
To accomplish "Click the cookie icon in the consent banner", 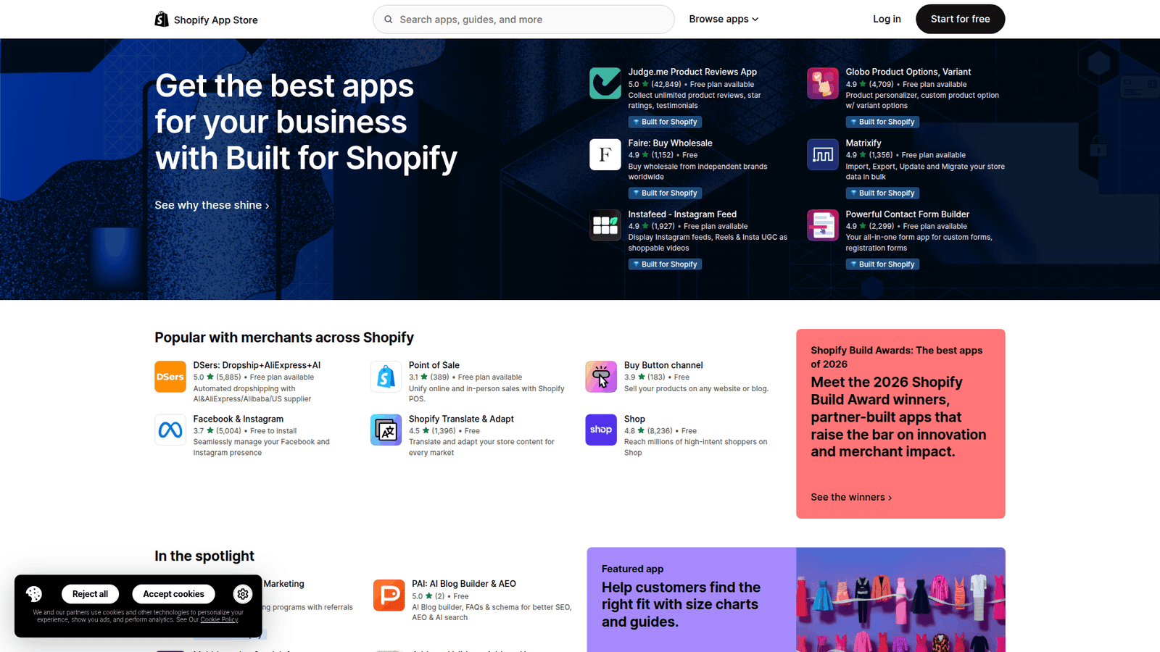I will click(x=34, y=594).
